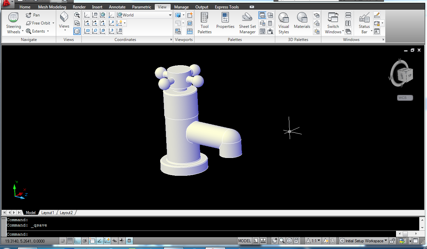Image resolution: width=427 pixels, height=249 pixels.
Task: Switch to the Layout1 tab
Action: tap(48, 212)
